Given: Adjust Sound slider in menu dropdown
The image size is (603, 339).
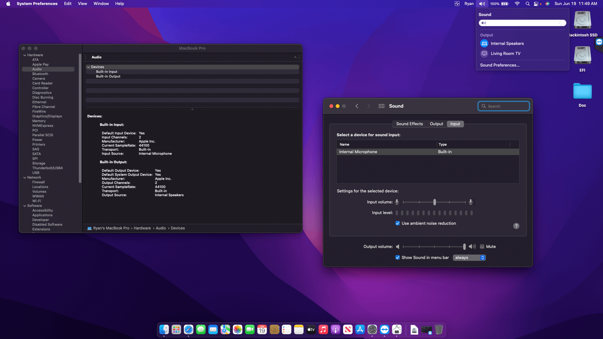Looking at the screenshot, I should pyautogui.click(x=523, y=23).
